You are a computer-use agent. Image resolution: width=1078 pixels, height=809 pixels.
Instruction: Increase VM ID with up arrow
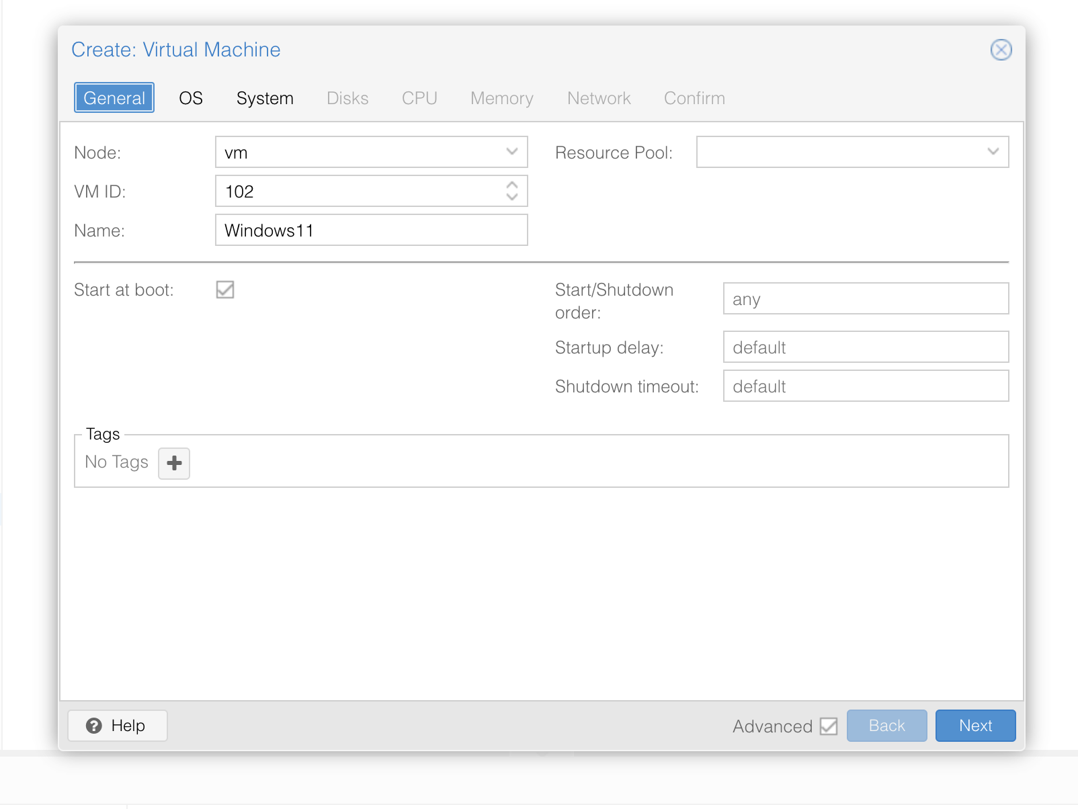[512, 185]
